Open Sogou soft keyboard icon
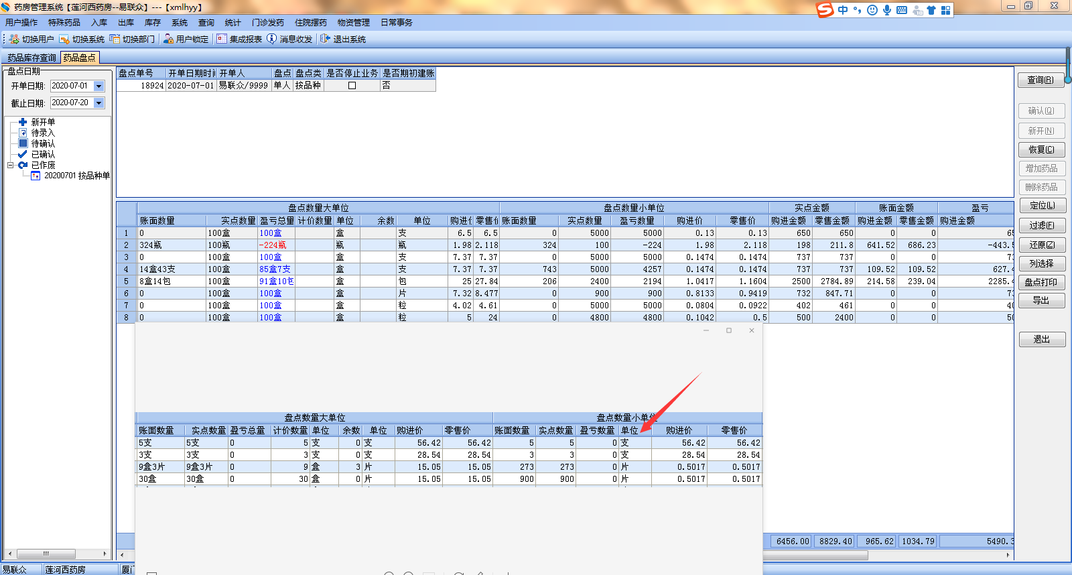The height and width of the screenshot is (575, 1072). [902, 10]
